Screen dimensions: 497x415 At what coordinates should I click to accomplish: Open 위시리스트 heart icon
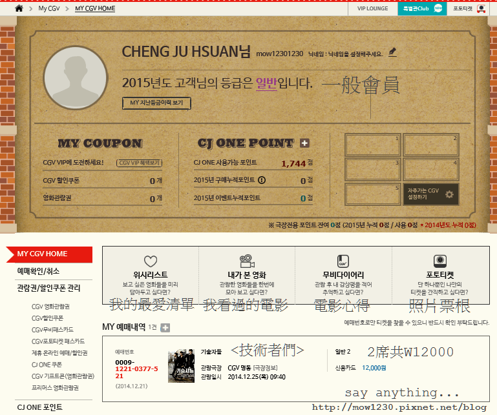pyautogui.click(x=151, y=261)
